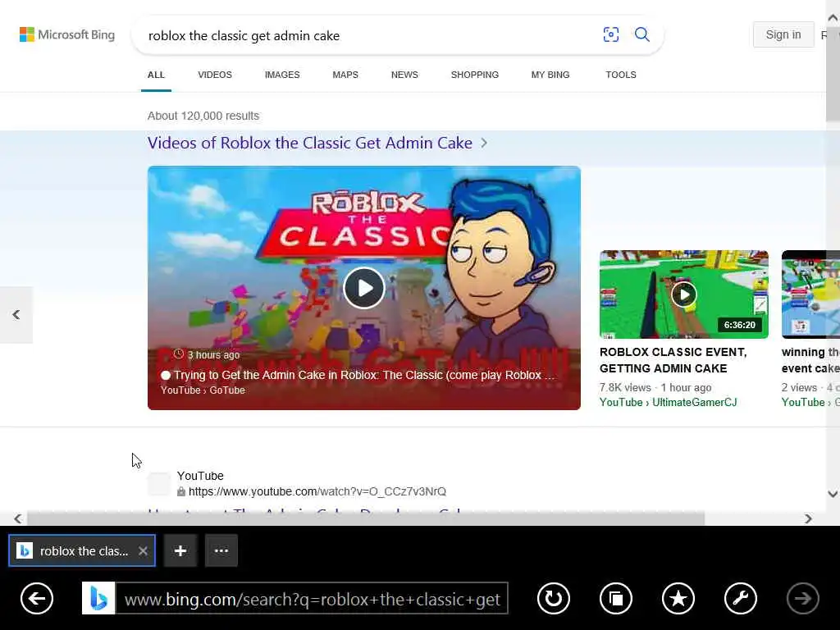Click the browser forward arrow button
Image resolution: width=840 pixels, height=630 pixels.
[x=802, y=598]
